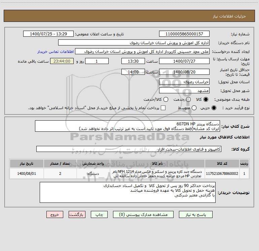Click the پاسخ به نیاز button
The width and height of the screenshot is (259, 251).
click(195, 215)
